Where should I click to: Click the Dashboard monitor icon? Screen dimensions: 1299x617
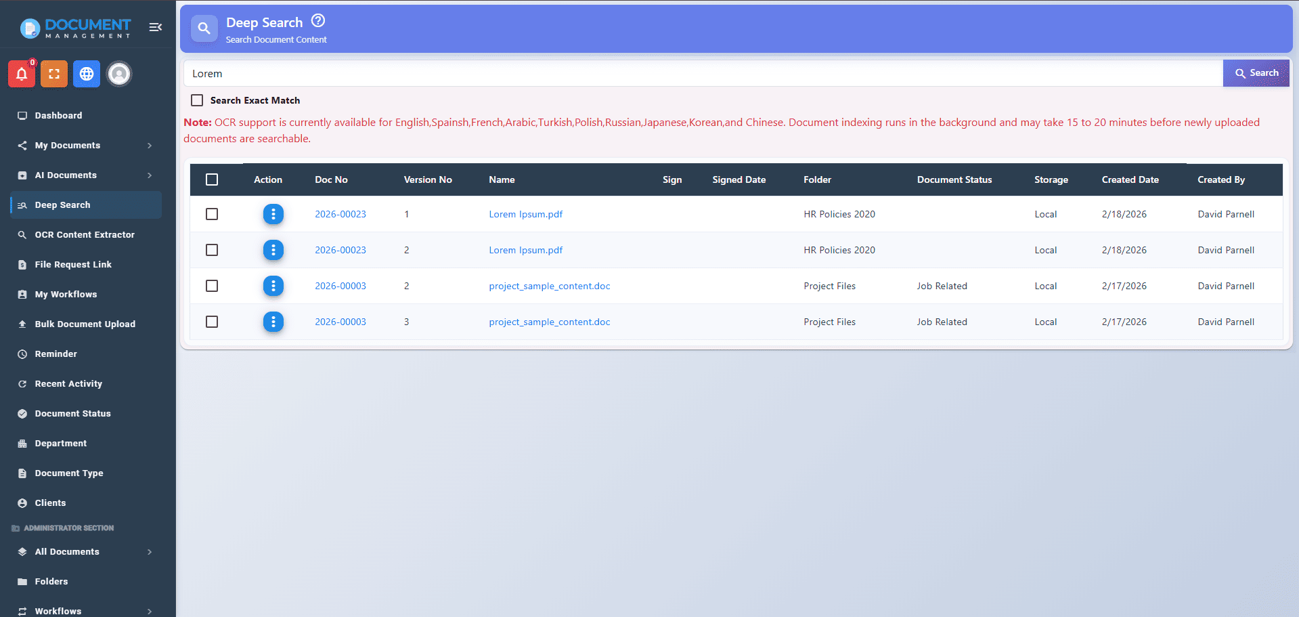[22, 116]
